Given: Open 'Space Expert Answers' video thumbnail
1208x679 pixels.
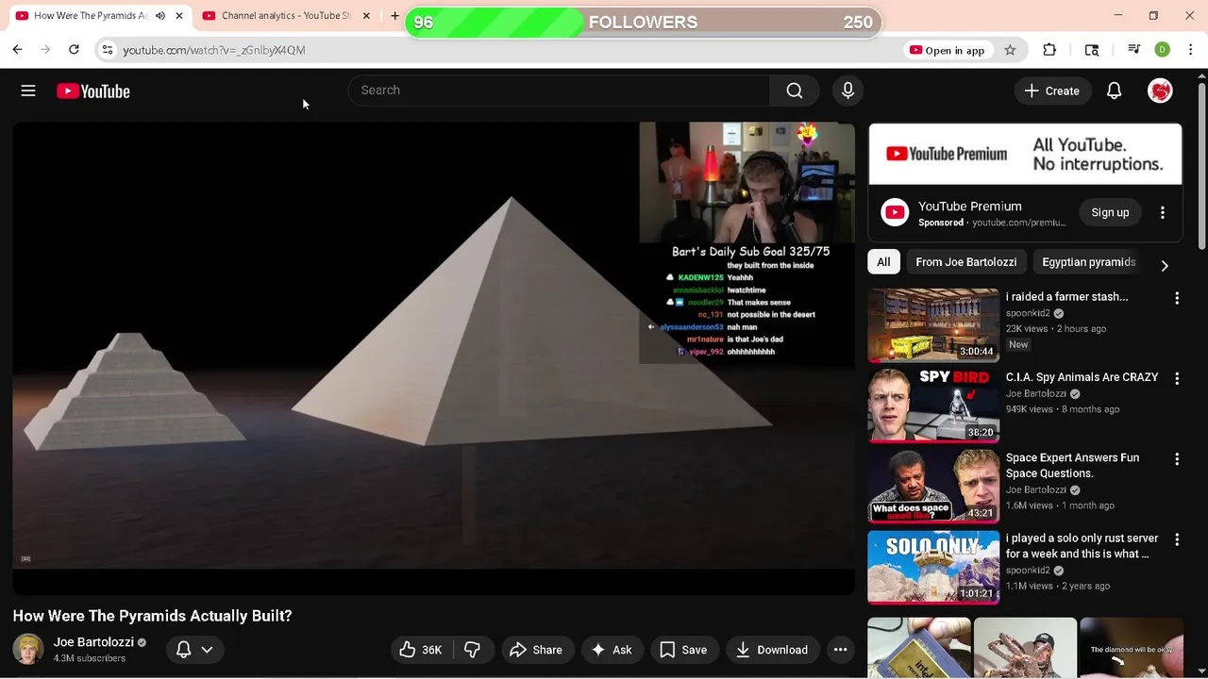Looking at the screenshot, I should pos(933,486).
